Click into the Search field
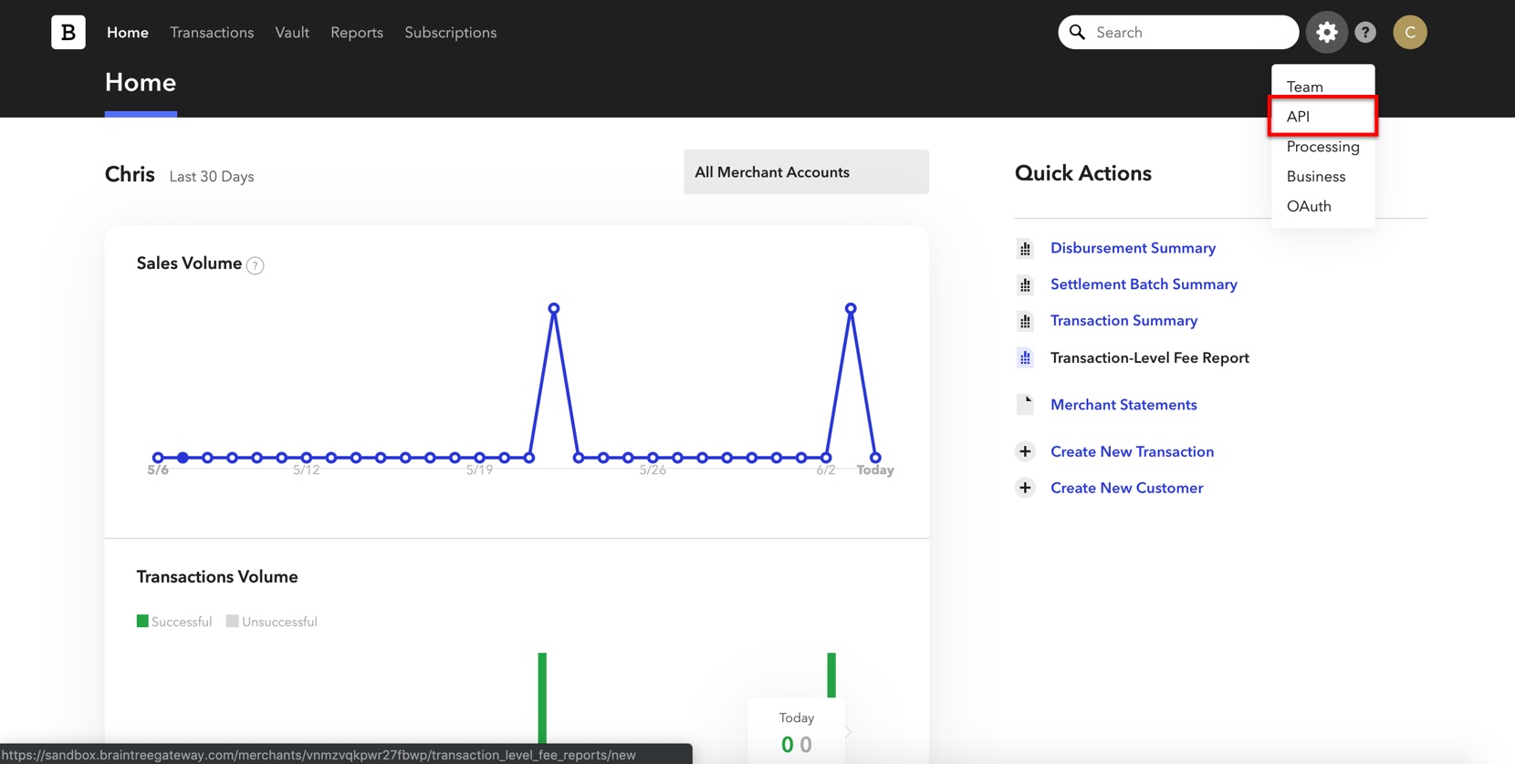Image resolution: width=1515 pixels, height=764 pixels. point(1186,32)
